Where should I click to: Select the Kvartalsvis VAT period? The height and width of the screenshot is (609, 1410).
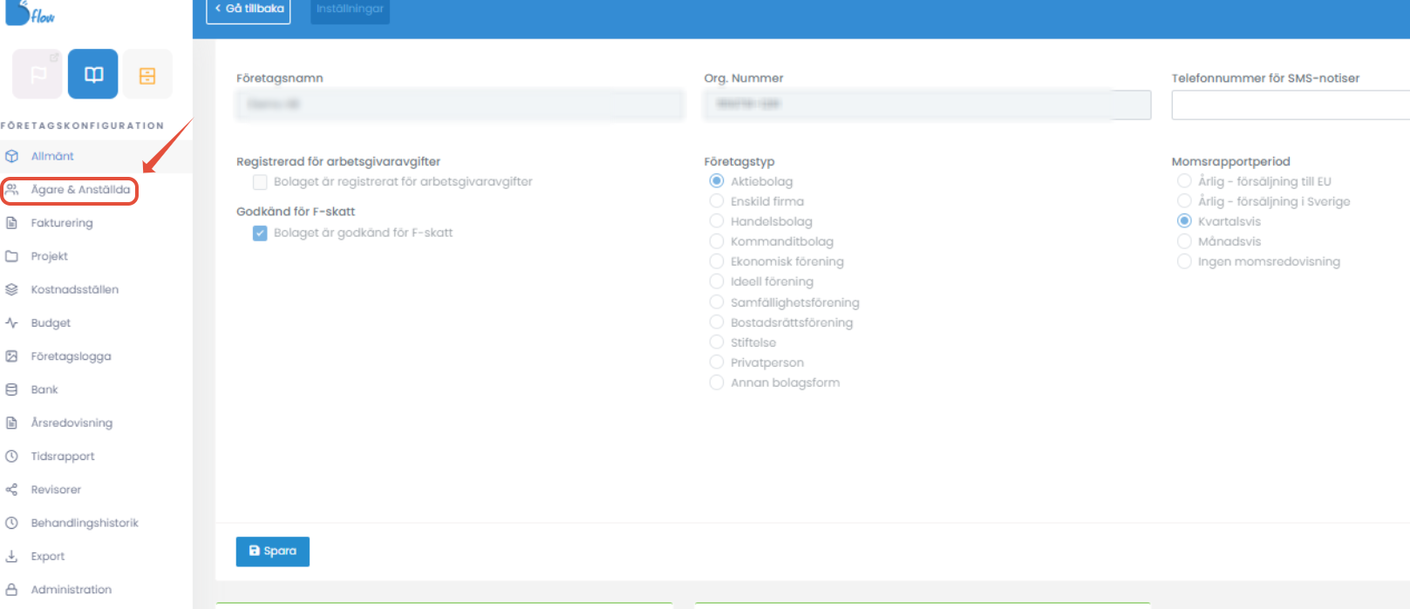pyautogui.click(x=1184, y=221)
